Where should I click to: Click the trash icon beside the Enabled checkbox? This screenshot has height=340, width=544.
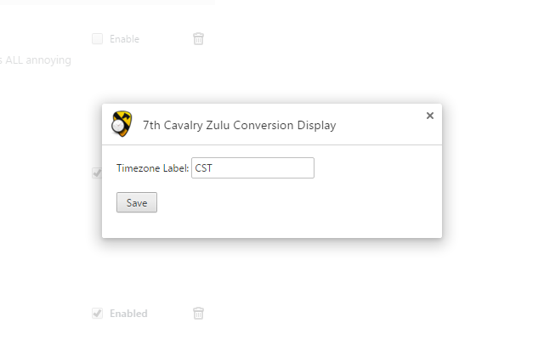pos(198,313)
